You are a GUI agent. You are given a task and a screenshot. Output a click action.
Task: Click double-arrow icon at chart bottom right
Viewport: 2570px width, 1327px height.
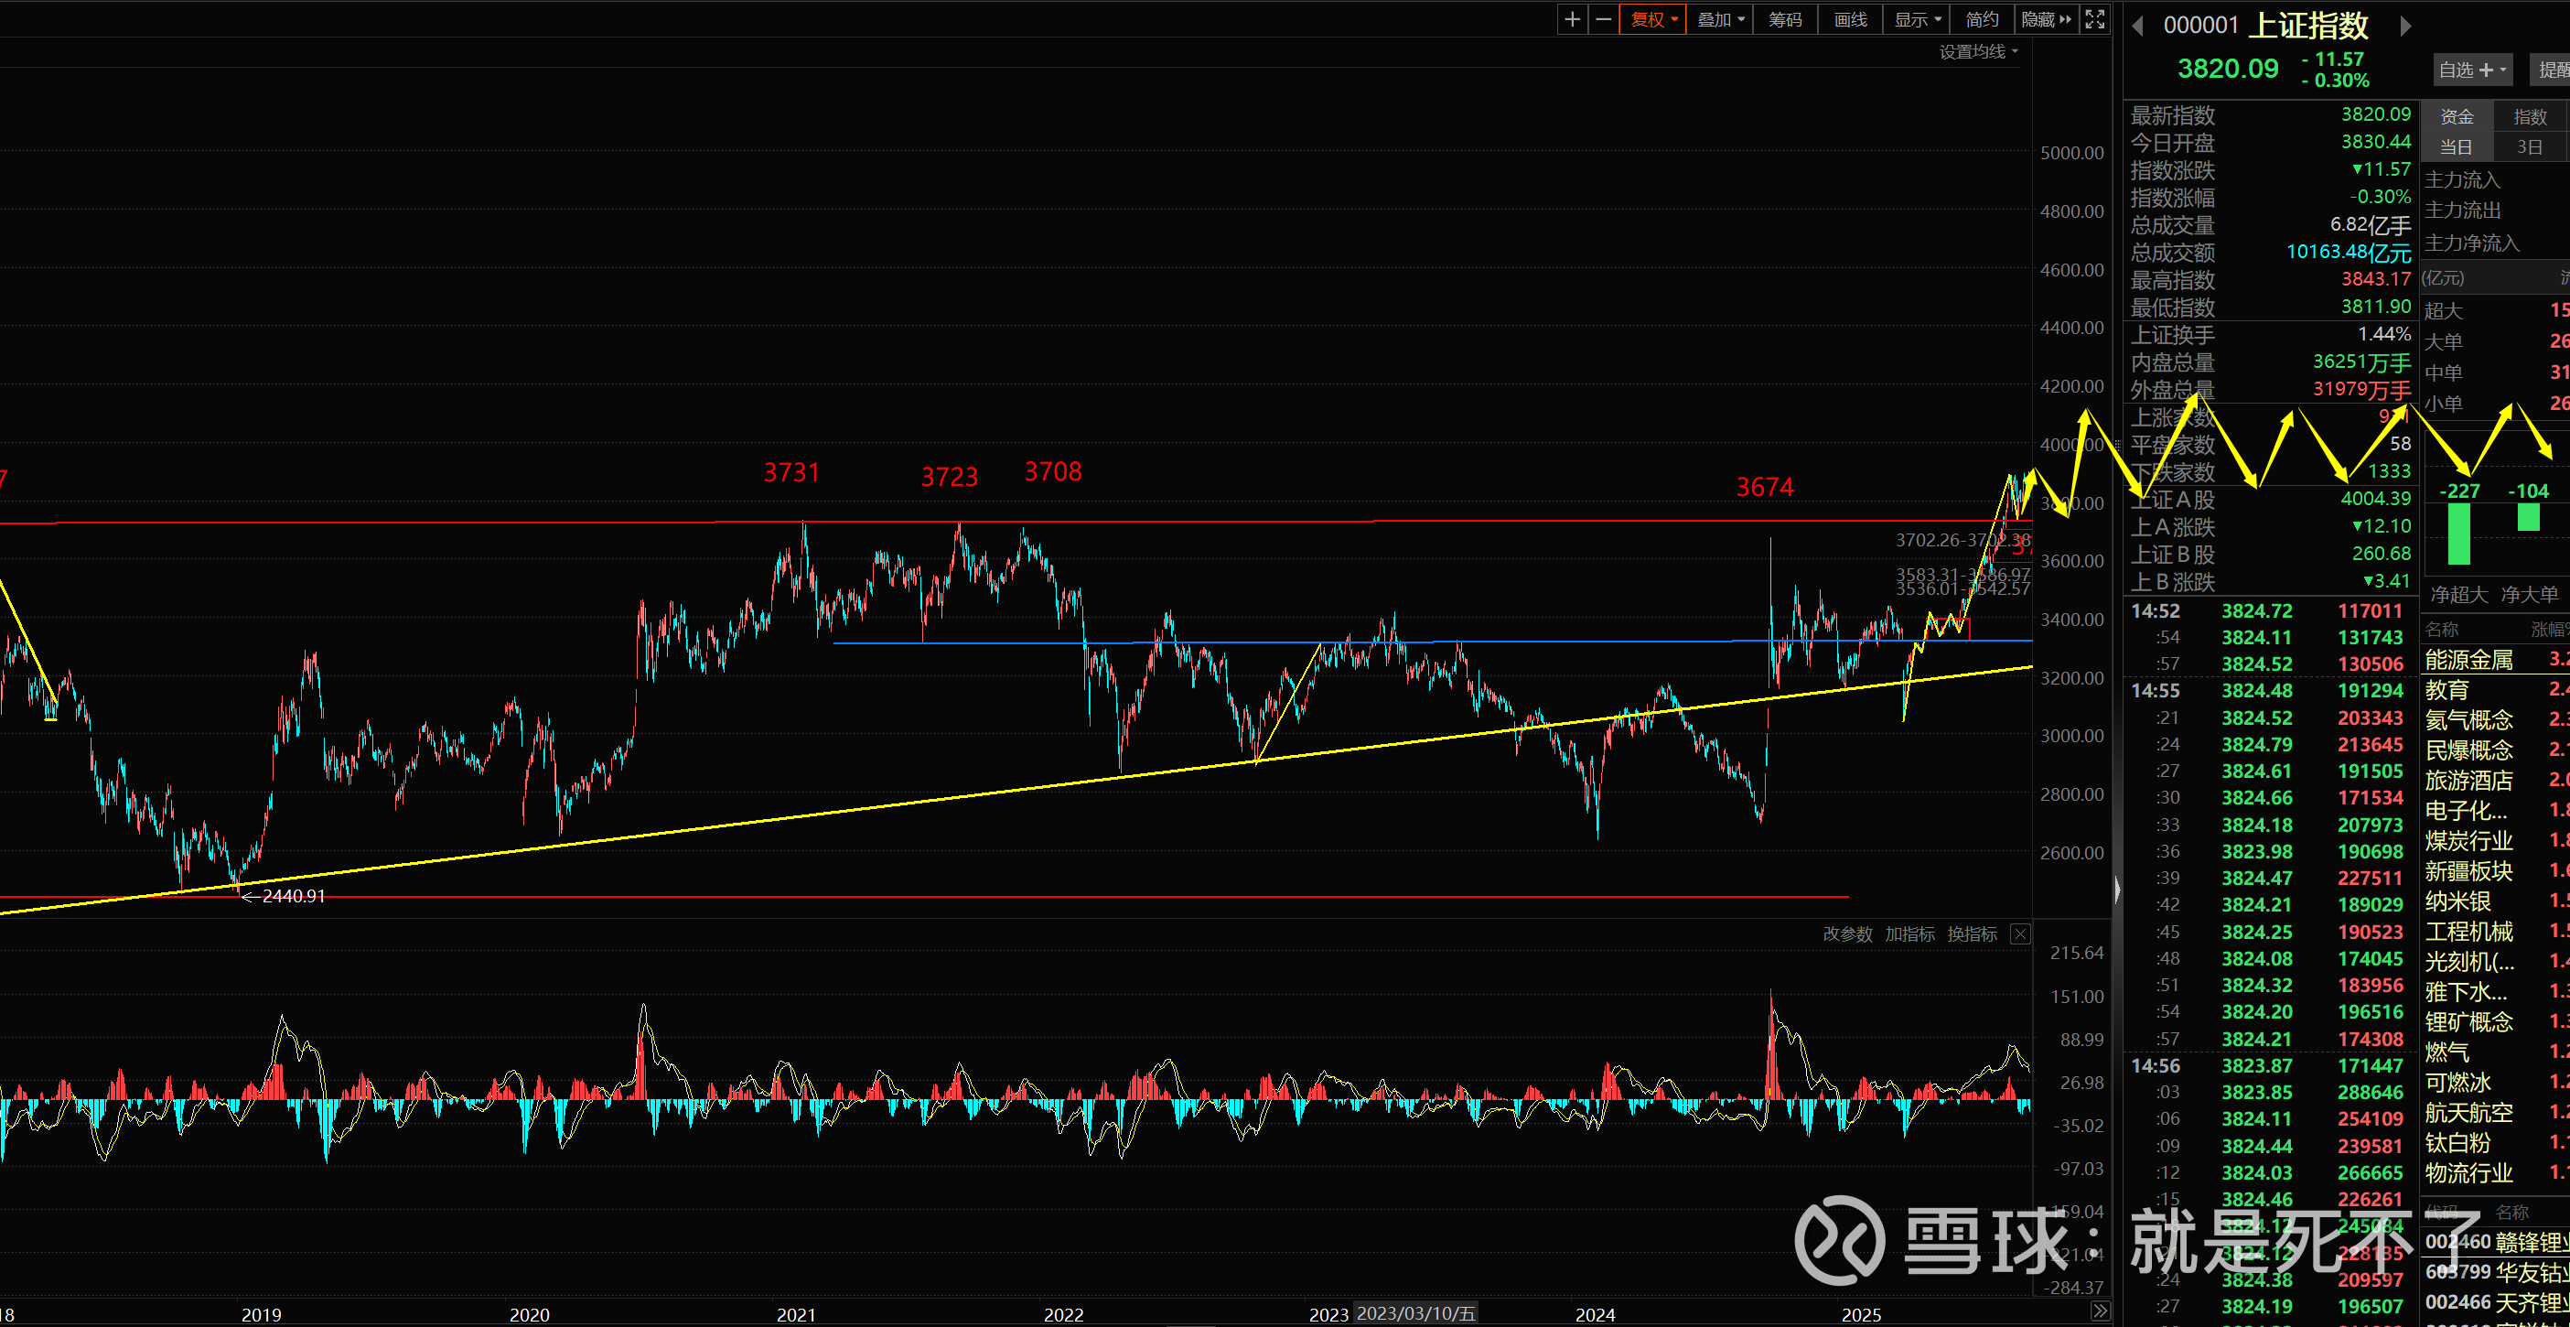pyautogui.click(x=2100, y=1311)
